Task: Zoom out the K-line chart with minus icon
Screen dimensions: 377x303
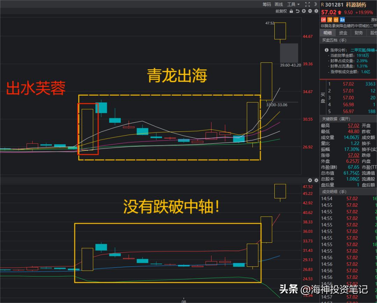Action: (310, 11)
